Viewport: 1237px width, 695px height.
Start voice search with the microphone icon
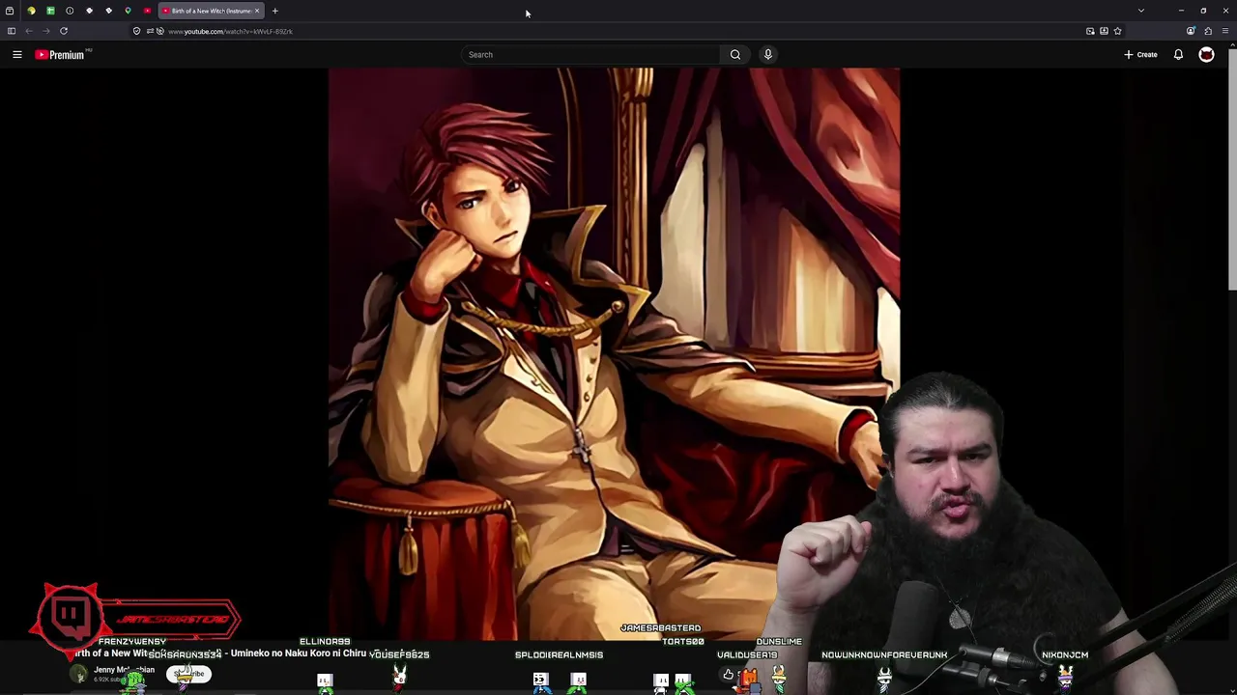768,55
